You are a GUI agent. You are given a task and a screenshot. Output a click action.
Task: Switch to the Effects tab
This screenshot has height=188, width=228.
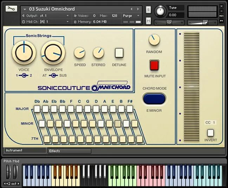coord(70,151)
